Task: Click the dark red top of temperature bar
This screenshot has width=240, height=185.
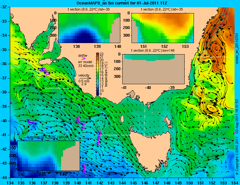Action: point(98,54)
